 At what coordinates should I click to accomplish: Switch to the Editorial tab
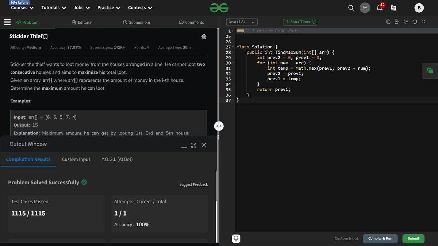pyautogui.click(x=82, y=22)
